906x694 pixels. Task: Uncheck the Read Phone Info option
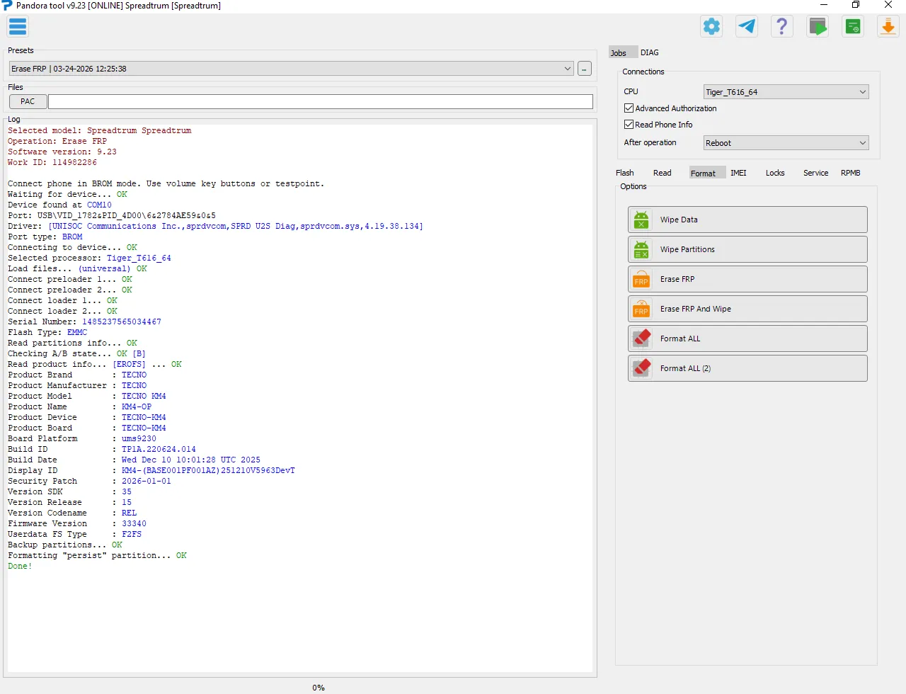[629, 125]
